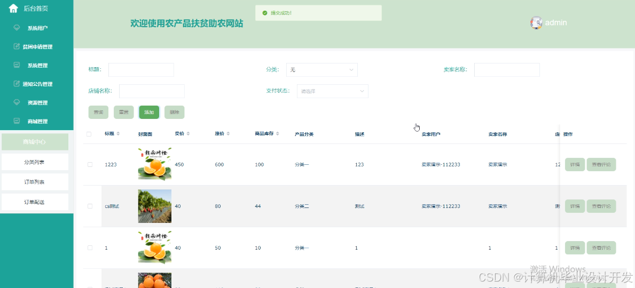
Task: Click the diamond icon next to 资源管理
Action: pos(17,102)
